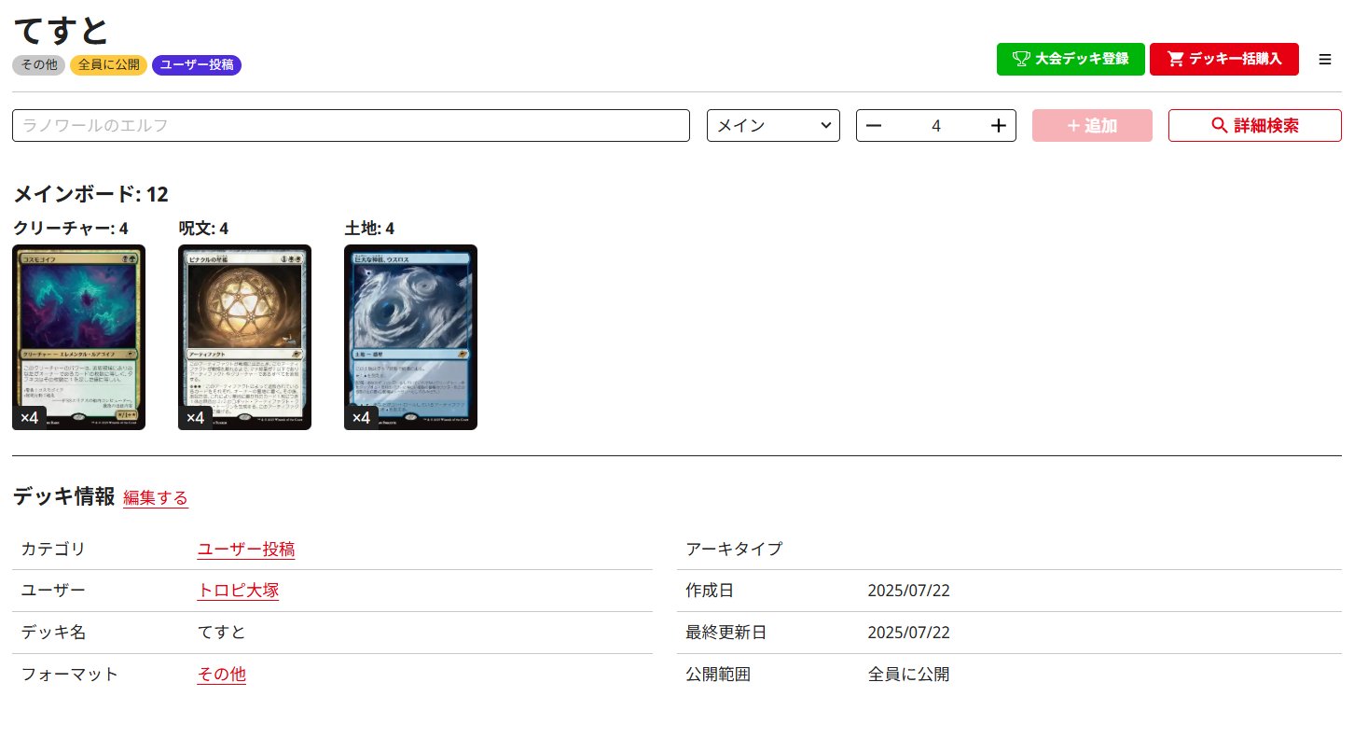1368x752 pixels.
Task: Select the blue land card thumbnail
Action: [410, 337]
